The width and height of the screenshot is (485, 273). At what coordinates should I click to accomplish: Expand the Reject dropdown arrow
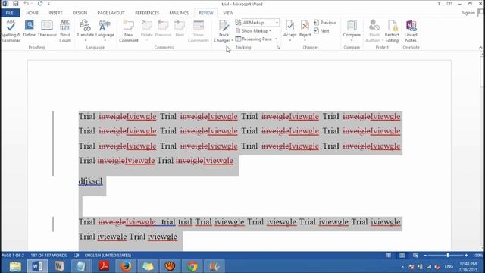[305, 40]
